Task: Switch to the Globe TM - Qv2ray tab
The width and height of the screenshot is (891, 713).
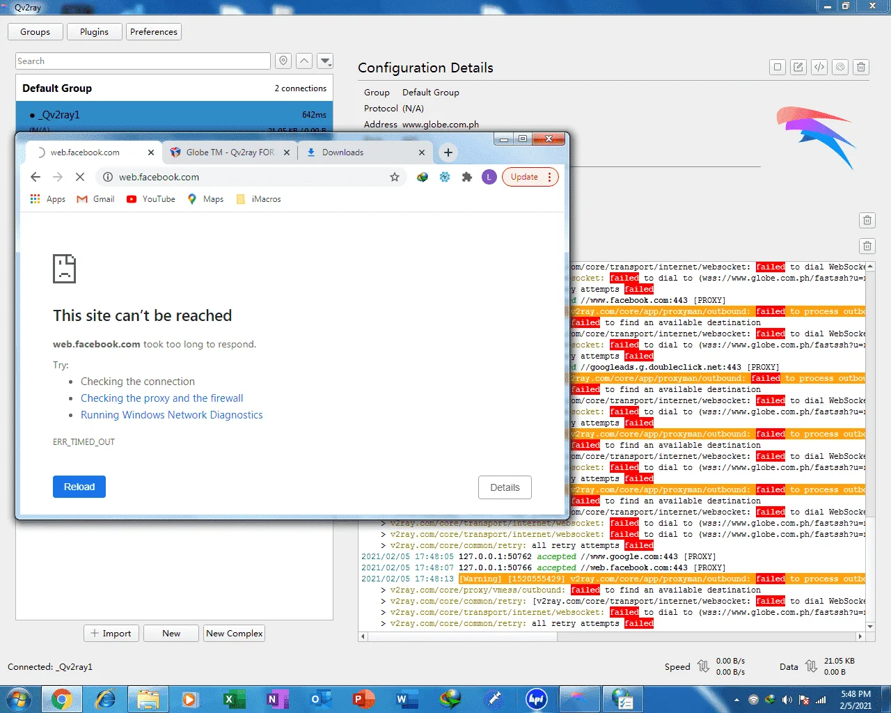Action: (230, 152)
